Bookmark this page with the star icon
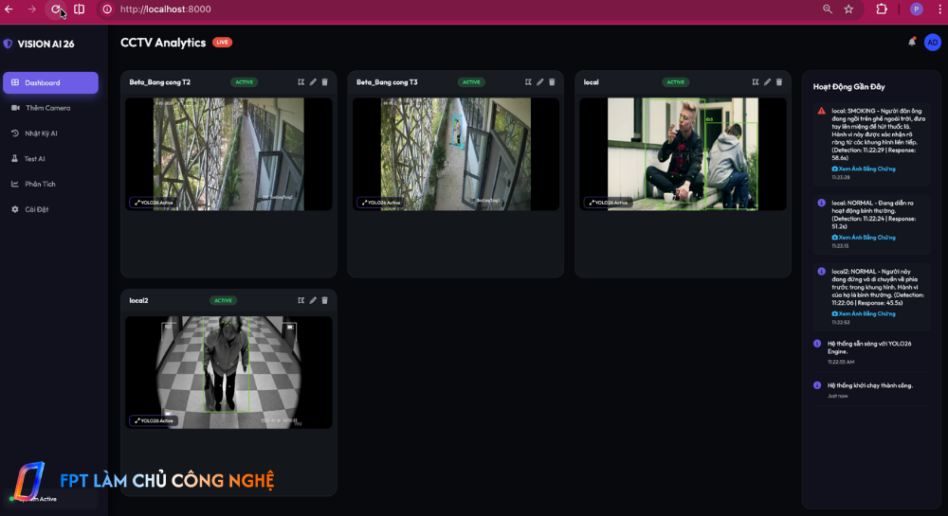948x516 pixels. point(848,9)
